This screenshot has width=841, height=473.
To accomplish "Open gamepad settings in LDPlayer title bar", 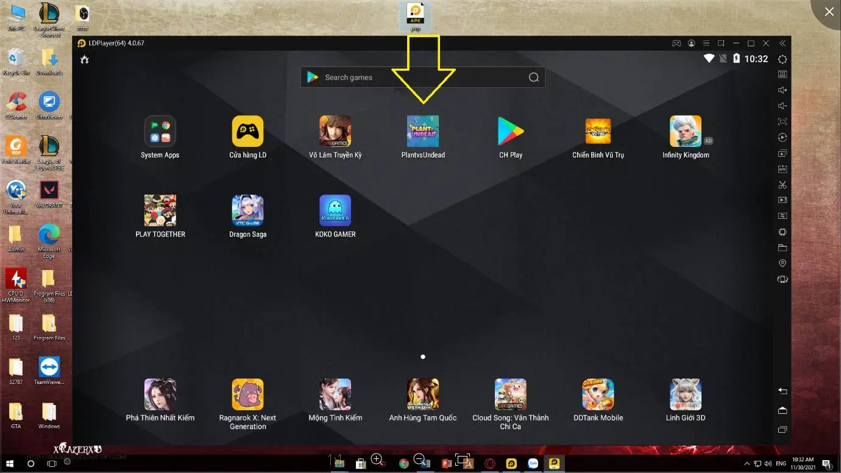I will tap(676, 43).
